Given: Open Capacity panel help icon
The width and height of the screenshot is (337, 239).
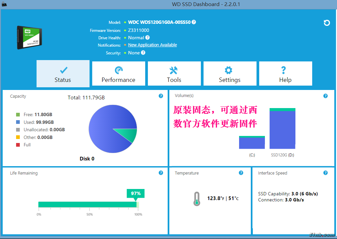Looking at the screenshot, I should [x=161, y=96].
